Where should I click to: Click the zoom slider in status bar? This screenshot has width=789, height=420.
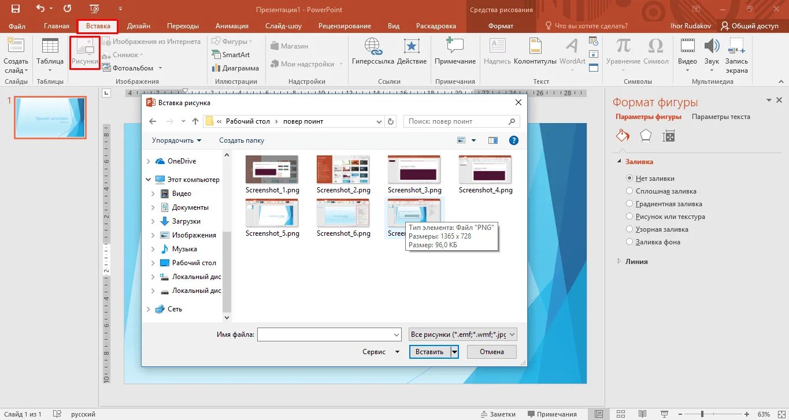(702, 414)
